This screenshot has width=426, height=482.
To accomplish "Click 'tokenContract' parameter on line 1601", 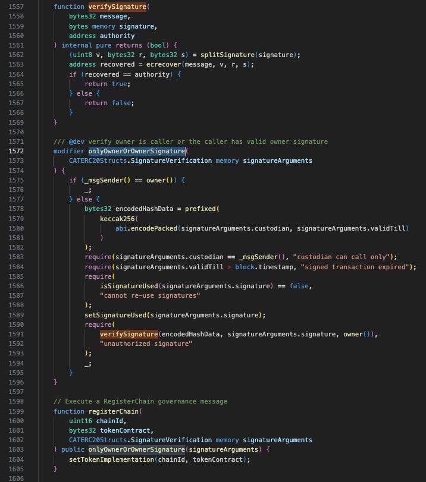I will (125, 430).
